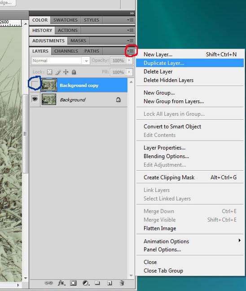Switch to the Channels tab
This screenshot has height=291, width=246.
tap(66, 51)
